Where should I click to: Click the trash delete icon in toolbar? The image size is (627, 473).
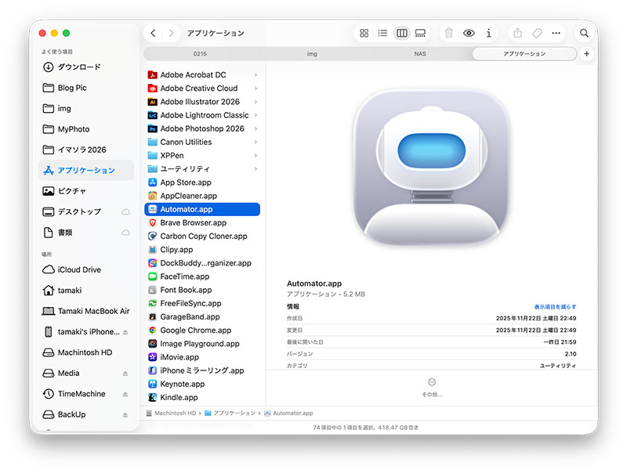[449, 34]
